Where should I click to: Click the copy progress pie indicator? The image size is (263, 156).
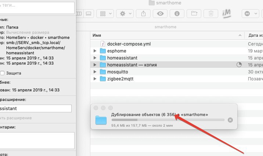tap(239, 65)
